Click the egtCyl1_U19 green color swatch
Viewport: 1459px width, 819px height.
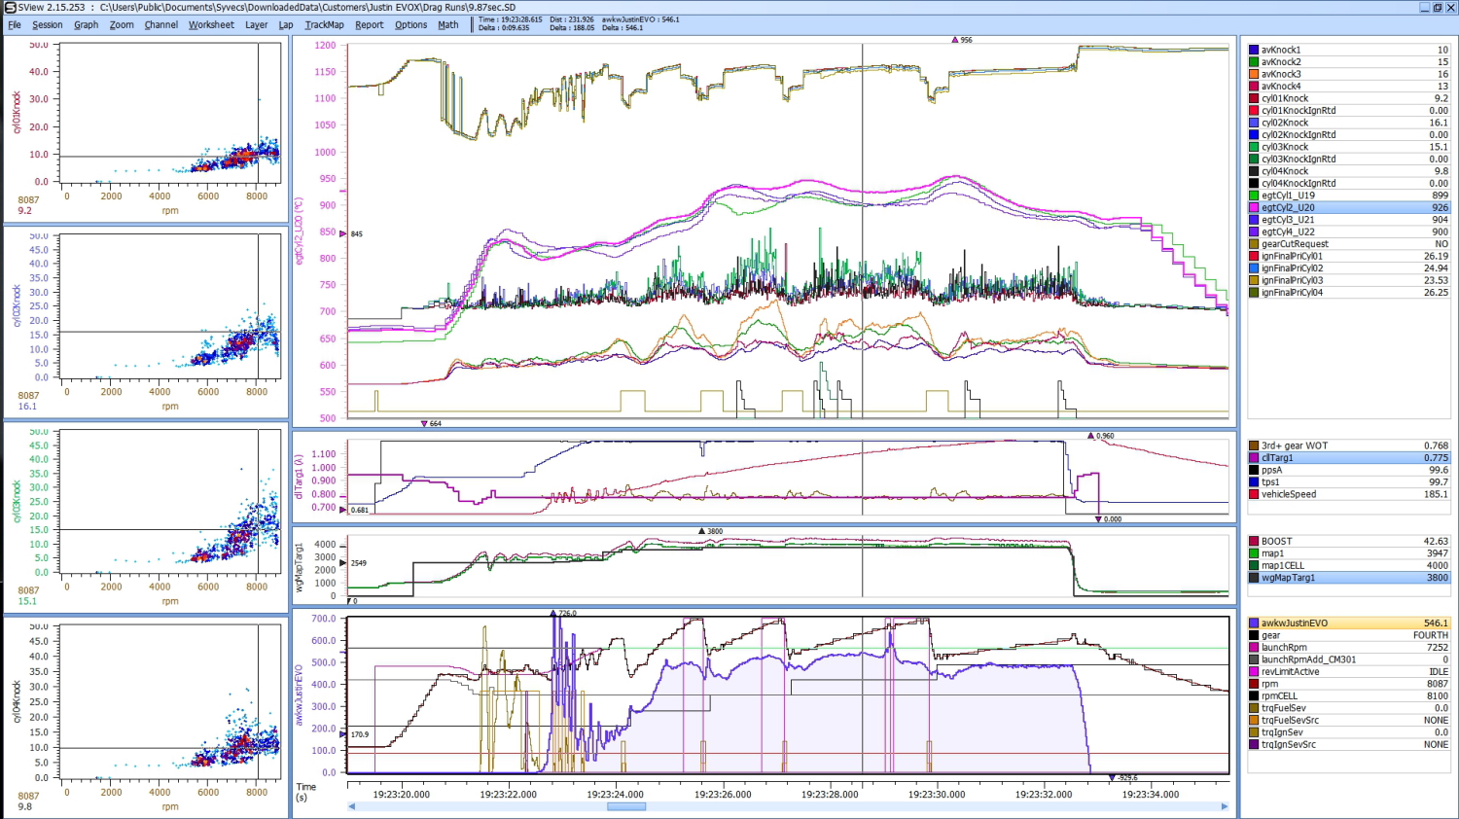point(1254,196)
